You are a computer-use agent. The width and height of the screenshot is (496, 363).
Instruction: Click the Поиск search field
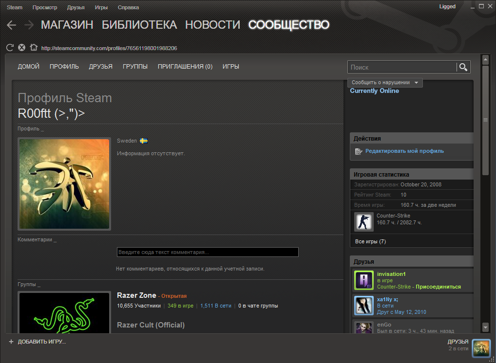click(x=402, y=67)
